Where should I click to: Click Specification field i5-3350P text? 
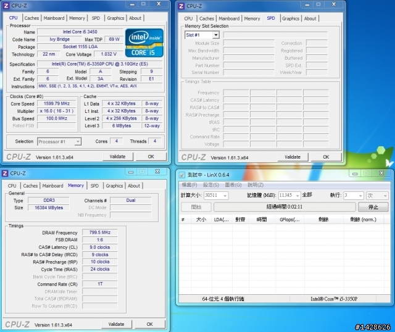point(100,64)
